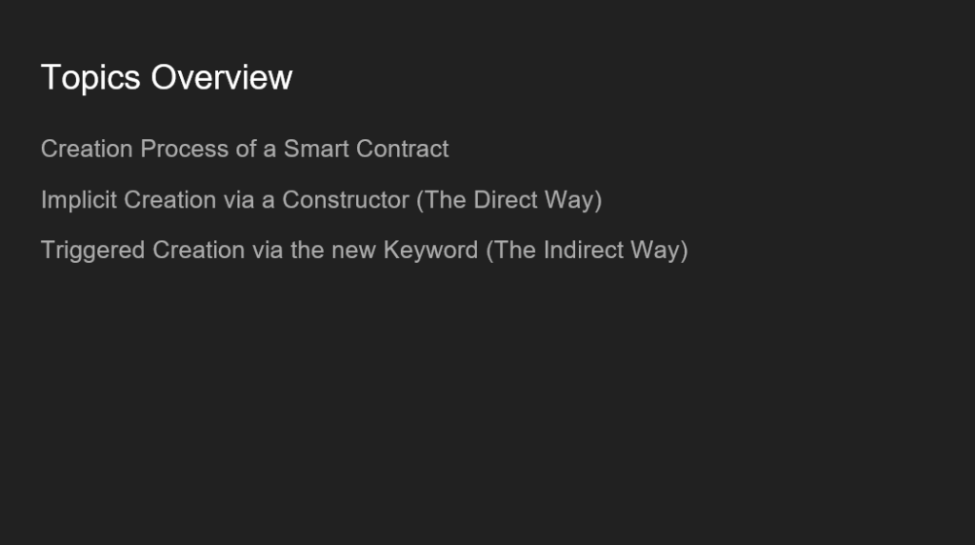Click the "(The Direct Way)" parenthetical text
The width and height of the screenshot is (975, 545).
point(509,200)
